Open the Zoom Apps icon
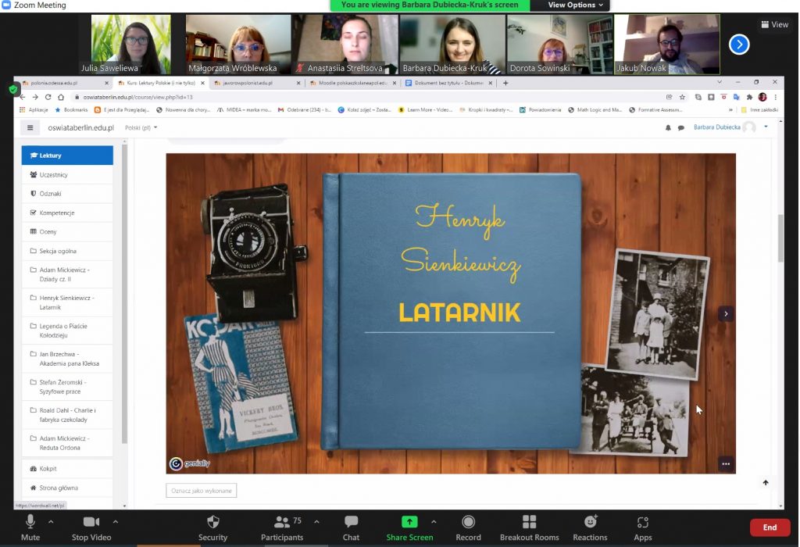Image resolution: width=800 pixels, height=547 pixels. 643,522
